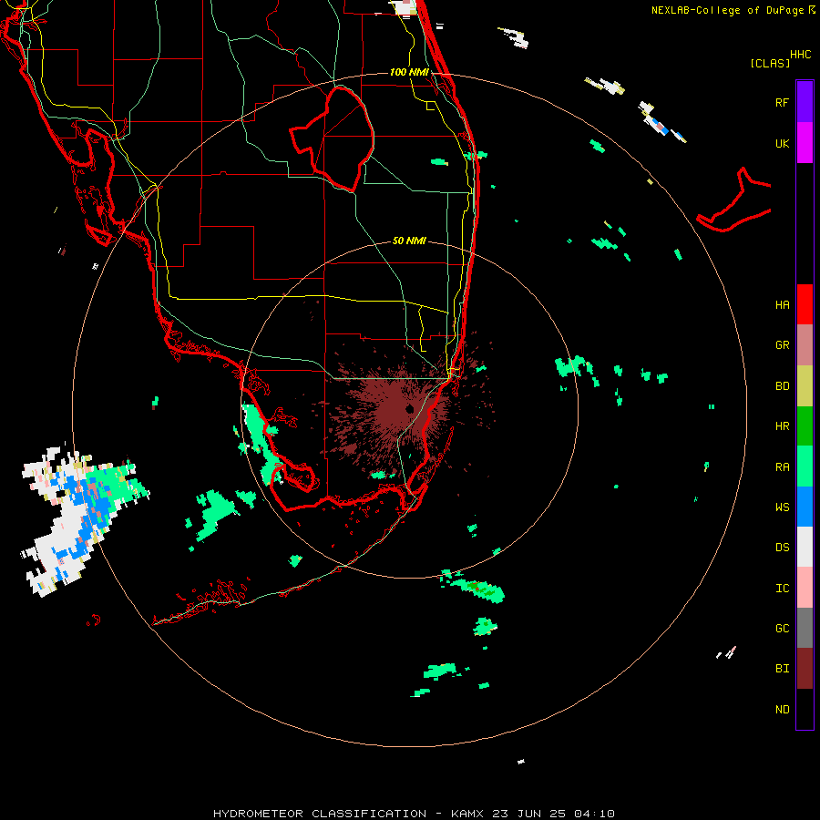Viewport: 820px width, 820px height.
Task: Click the BD yellow legend swatch
Action: coord(805,386)
